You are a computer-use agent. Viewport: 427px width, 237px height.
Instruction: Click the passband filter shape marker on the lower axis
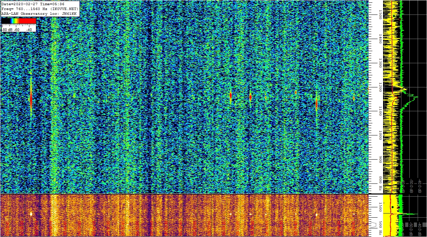pyautogui.click(x=373, y=224)
